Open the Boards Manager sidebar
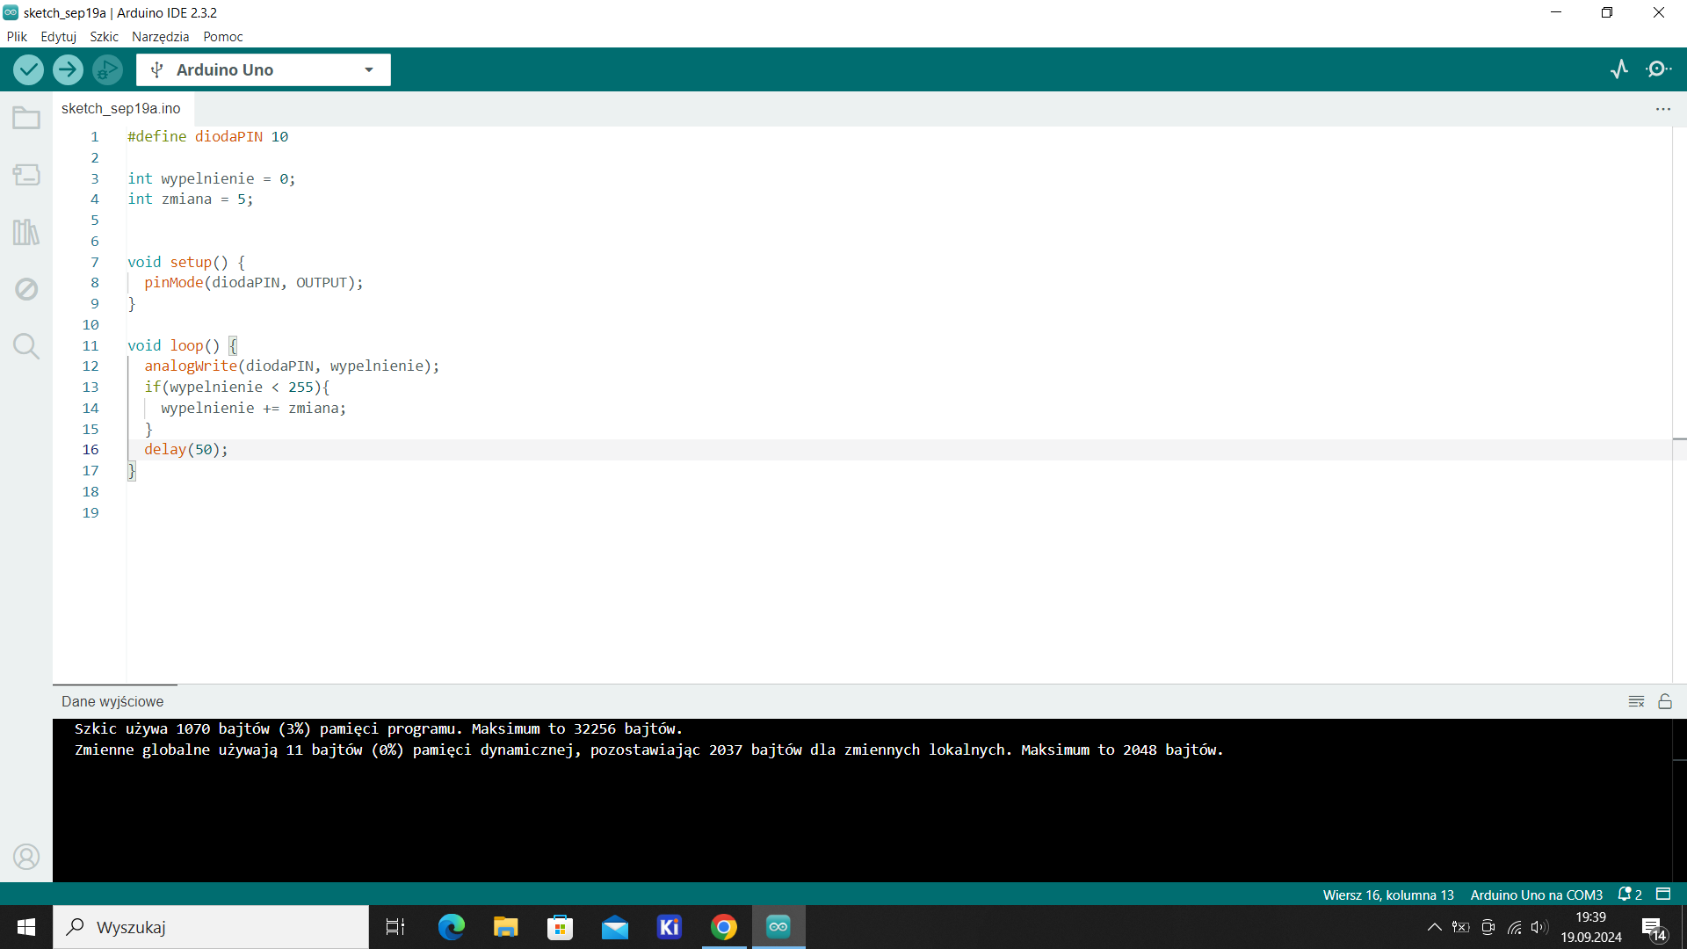This screenshot has height=949, width=1687. coord(26,175)
